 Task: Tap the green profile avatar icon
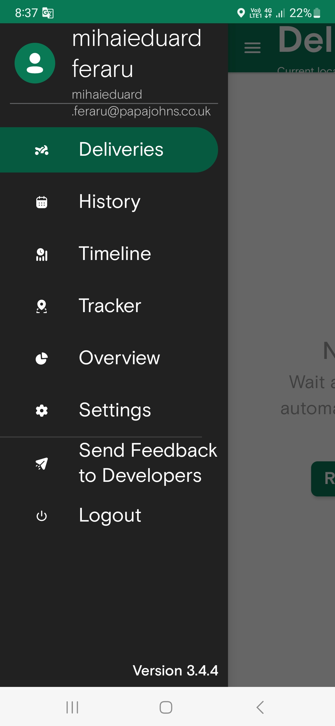pyautogui.click(x=35, y=63)
